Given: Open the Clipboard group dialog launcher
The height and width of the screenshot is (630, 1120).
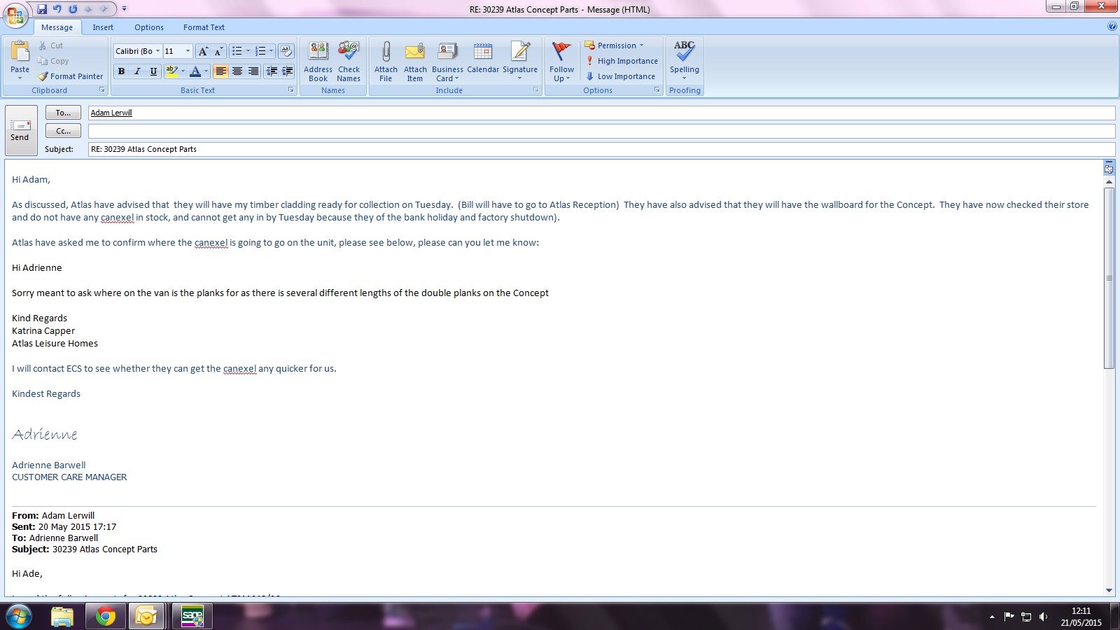Looking at the screenshot, I should (x=102, y=90).
